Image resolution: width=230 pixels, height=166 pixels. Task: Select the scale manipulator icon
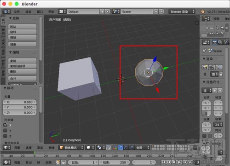pyautogui.click(x=132, y=148)
